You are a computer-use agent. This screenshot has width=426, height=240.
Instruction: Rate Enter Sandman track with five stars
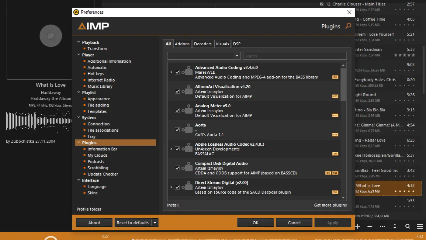coord(413,55)
